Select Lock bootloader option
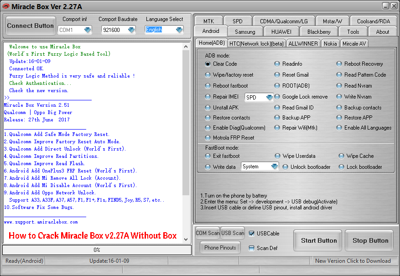Viewport: 400px width, 276px height. pyautogui.click(x=341, y=167)
